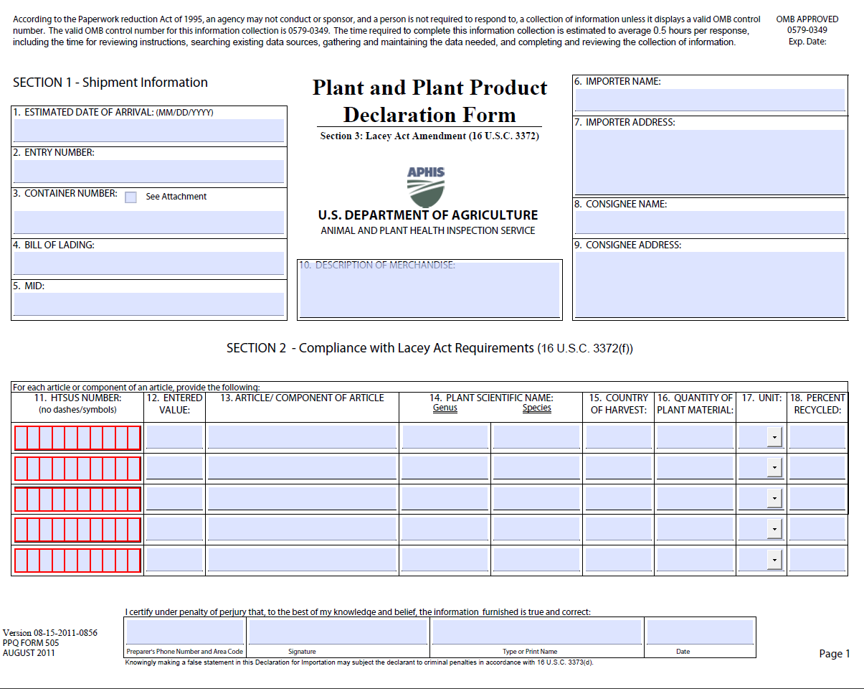Open the Unit dropdown in fourth row
The height and width of the screenshot is (689, 864).
774,530
